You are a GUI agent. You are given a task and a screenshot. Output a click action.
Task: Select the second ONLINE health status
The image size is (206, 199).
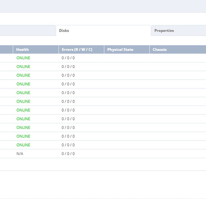pyautogui.click(x=23, y=67)
